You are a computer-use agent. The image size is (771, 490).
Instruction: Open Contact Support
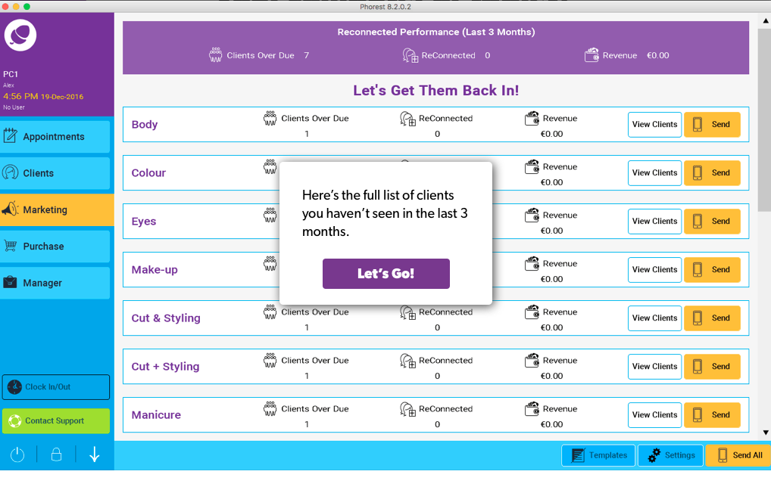pos(55,420)
